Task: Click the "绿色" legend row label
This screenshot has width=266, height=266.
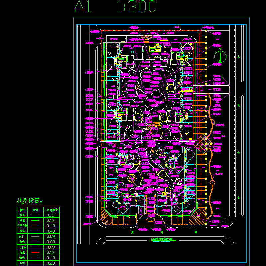Action: (x=22, y=220)
